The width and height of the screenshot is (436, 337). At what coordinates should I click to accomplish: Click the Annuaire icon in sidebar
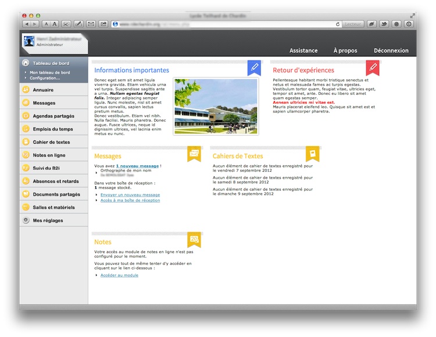point(26,90)
